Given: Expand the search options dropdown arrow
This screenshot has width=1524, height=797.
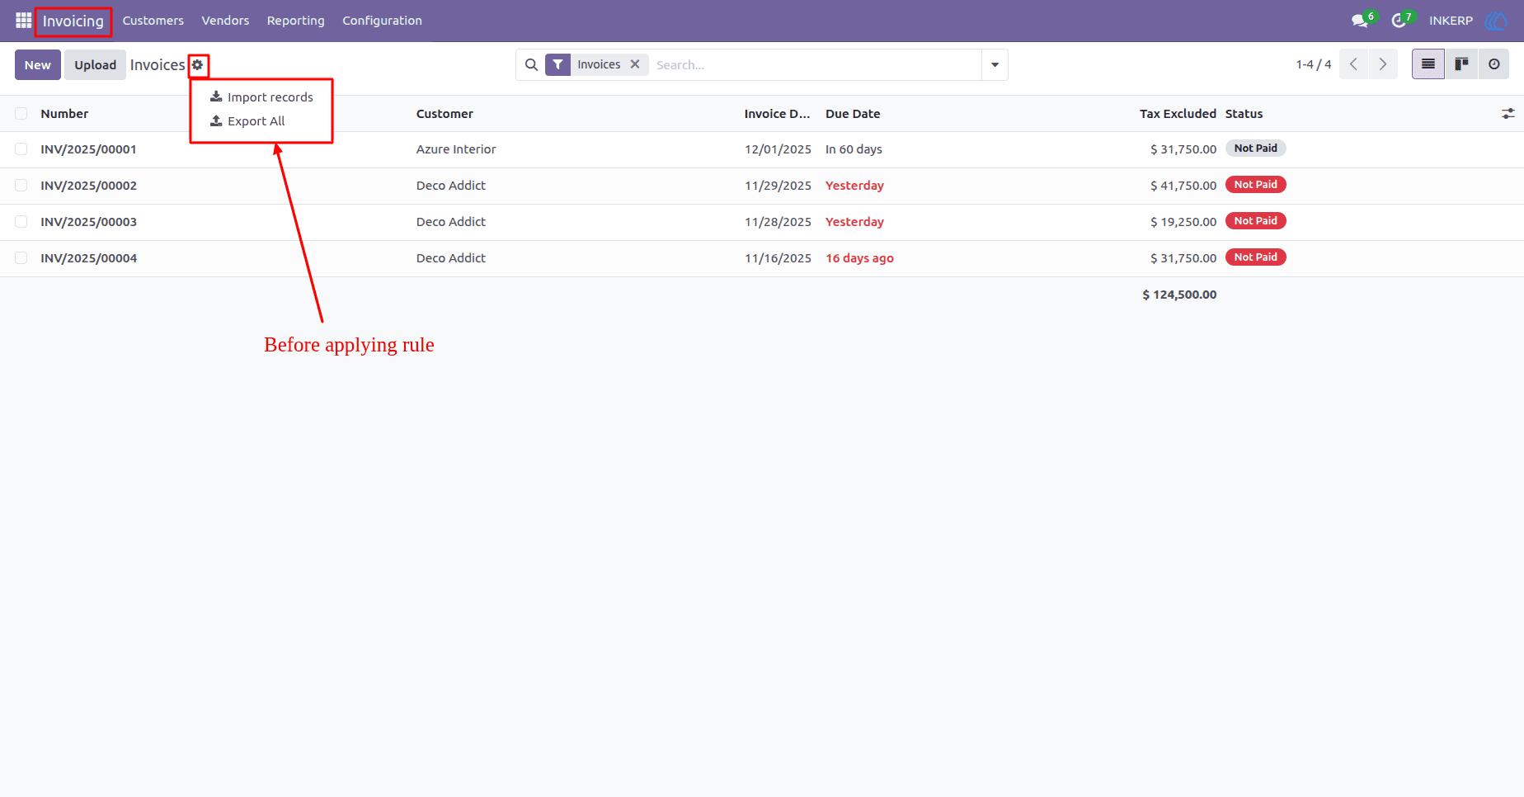Looking at the screenshot, I should [x=995, y=64].
